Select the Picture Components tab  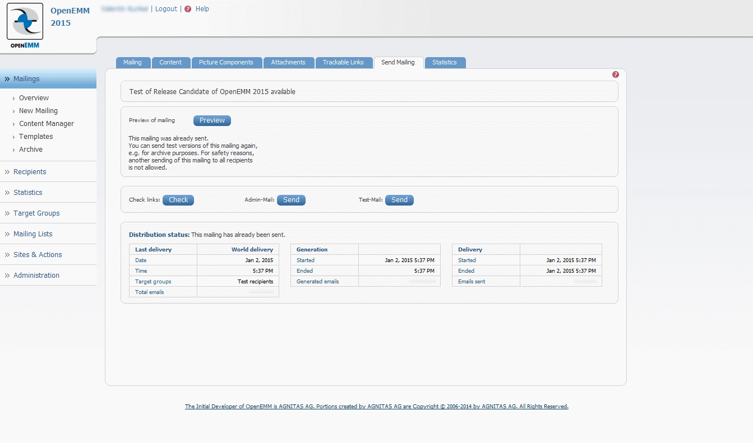click(226, 63)
